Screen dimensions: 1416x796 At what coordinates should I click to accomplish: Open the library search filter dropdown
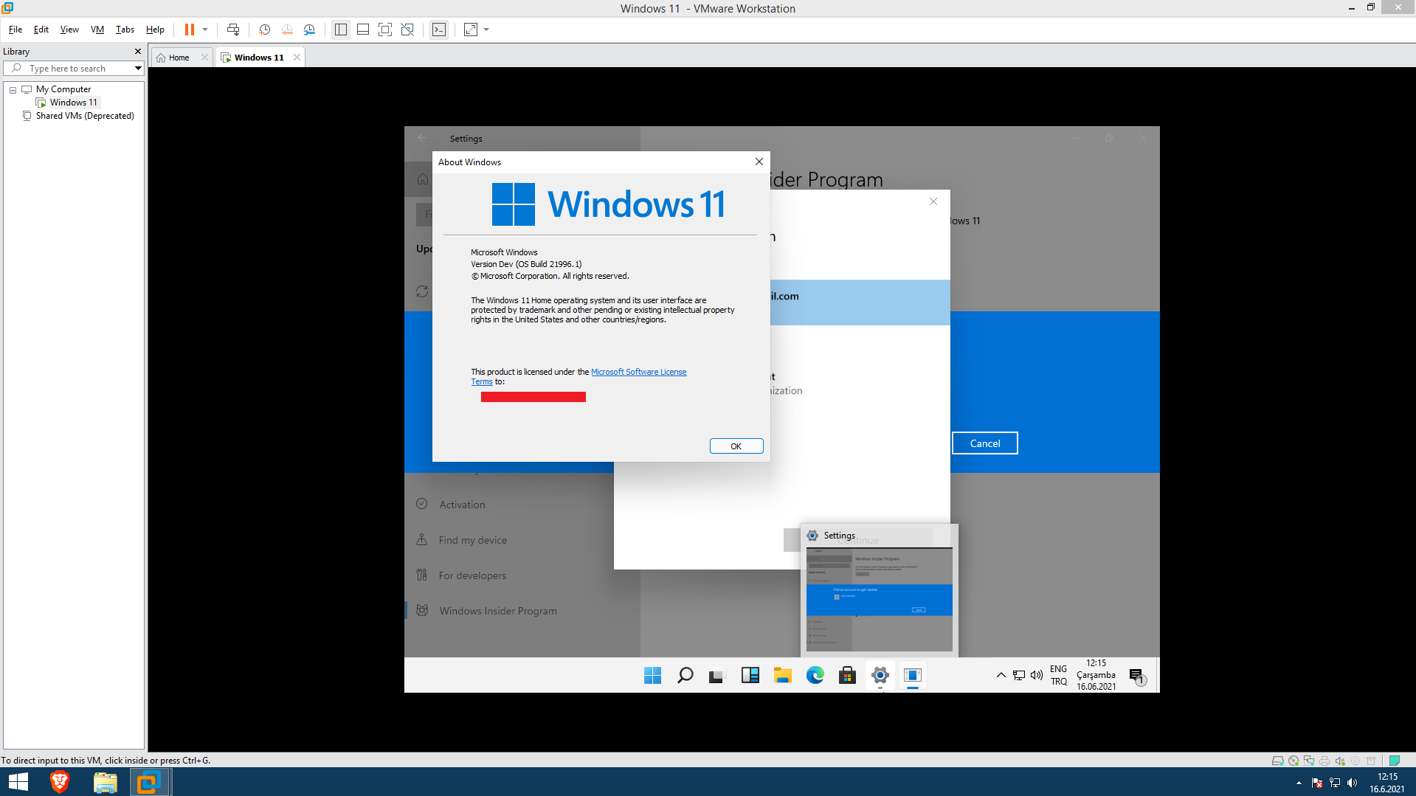pos(138,69)
